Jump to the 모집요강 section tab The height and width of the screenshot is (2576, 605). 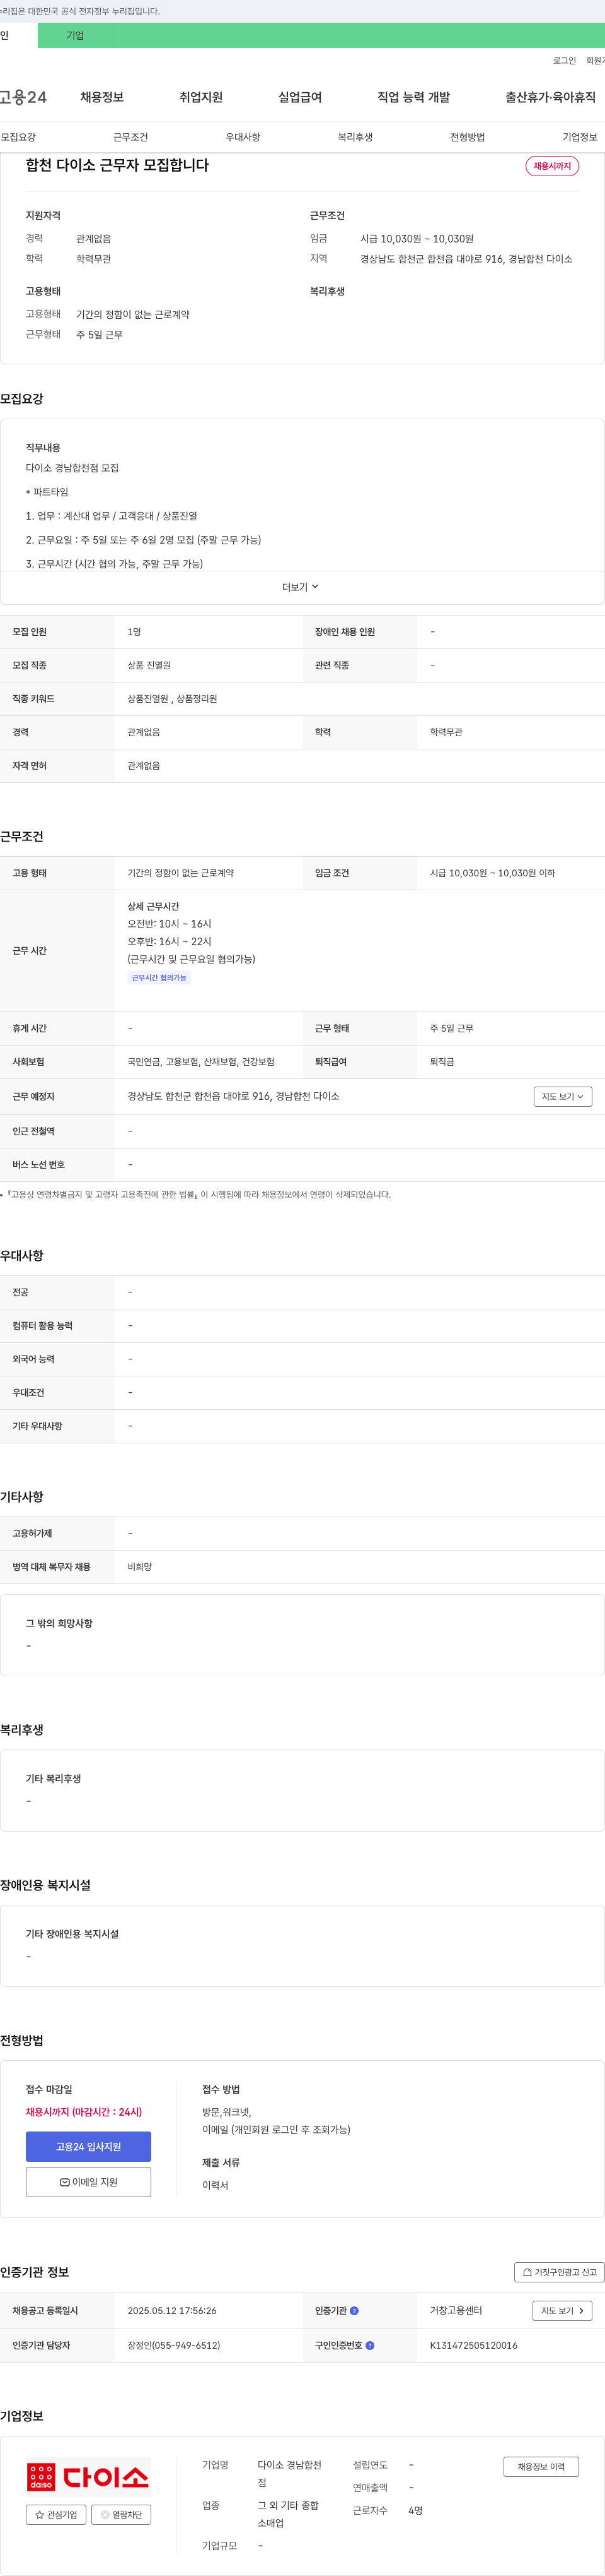tap(18, 137)
